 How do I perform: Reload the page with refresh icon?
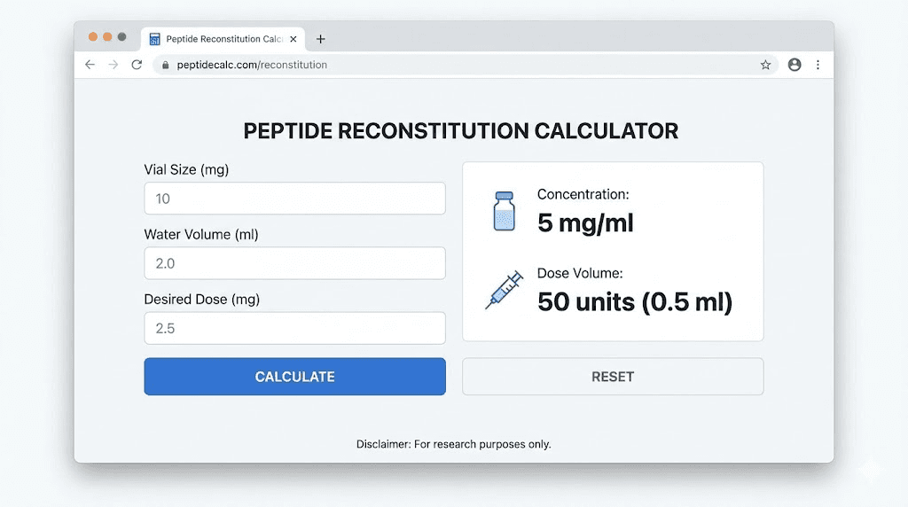[x=137, y=65]
